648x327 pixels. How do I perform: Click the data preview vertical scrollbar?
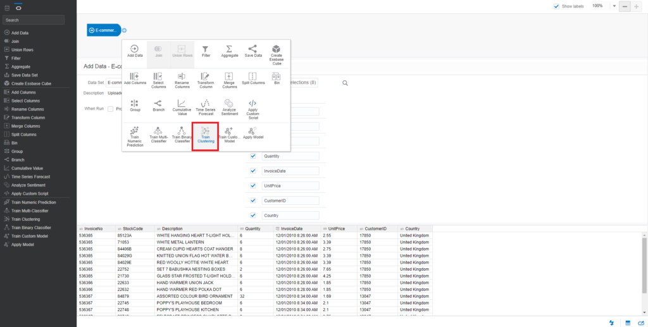(x=645, y=266)
